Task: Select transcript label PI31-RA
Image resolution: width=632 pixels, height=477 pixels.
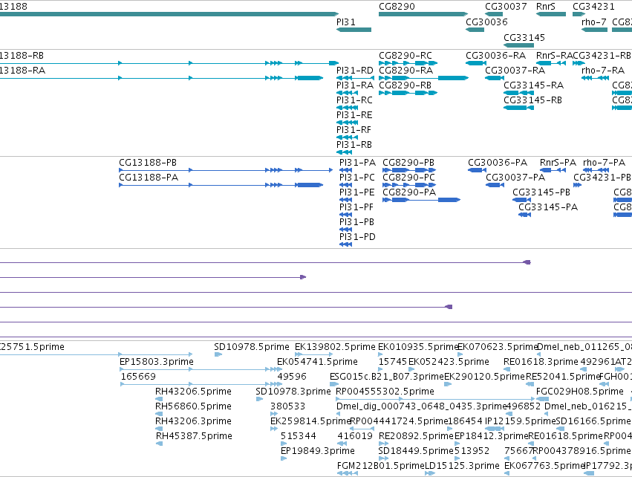Action: point(355,85)
